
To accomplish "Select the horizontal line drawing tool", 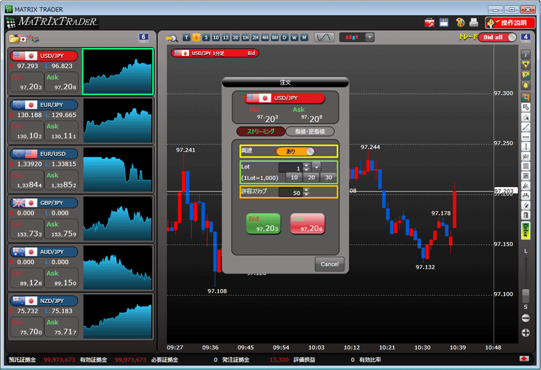I will (x=525, y=137).
